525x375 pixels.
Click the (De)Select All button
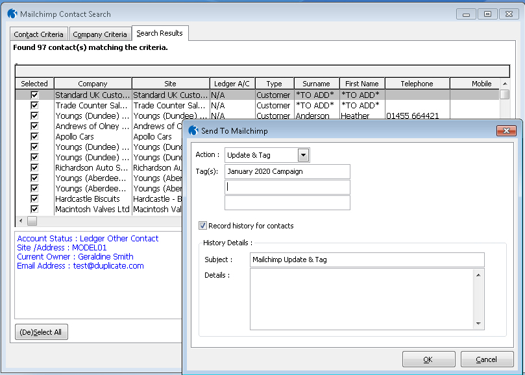pyautogui.click(x=42, y=332)
